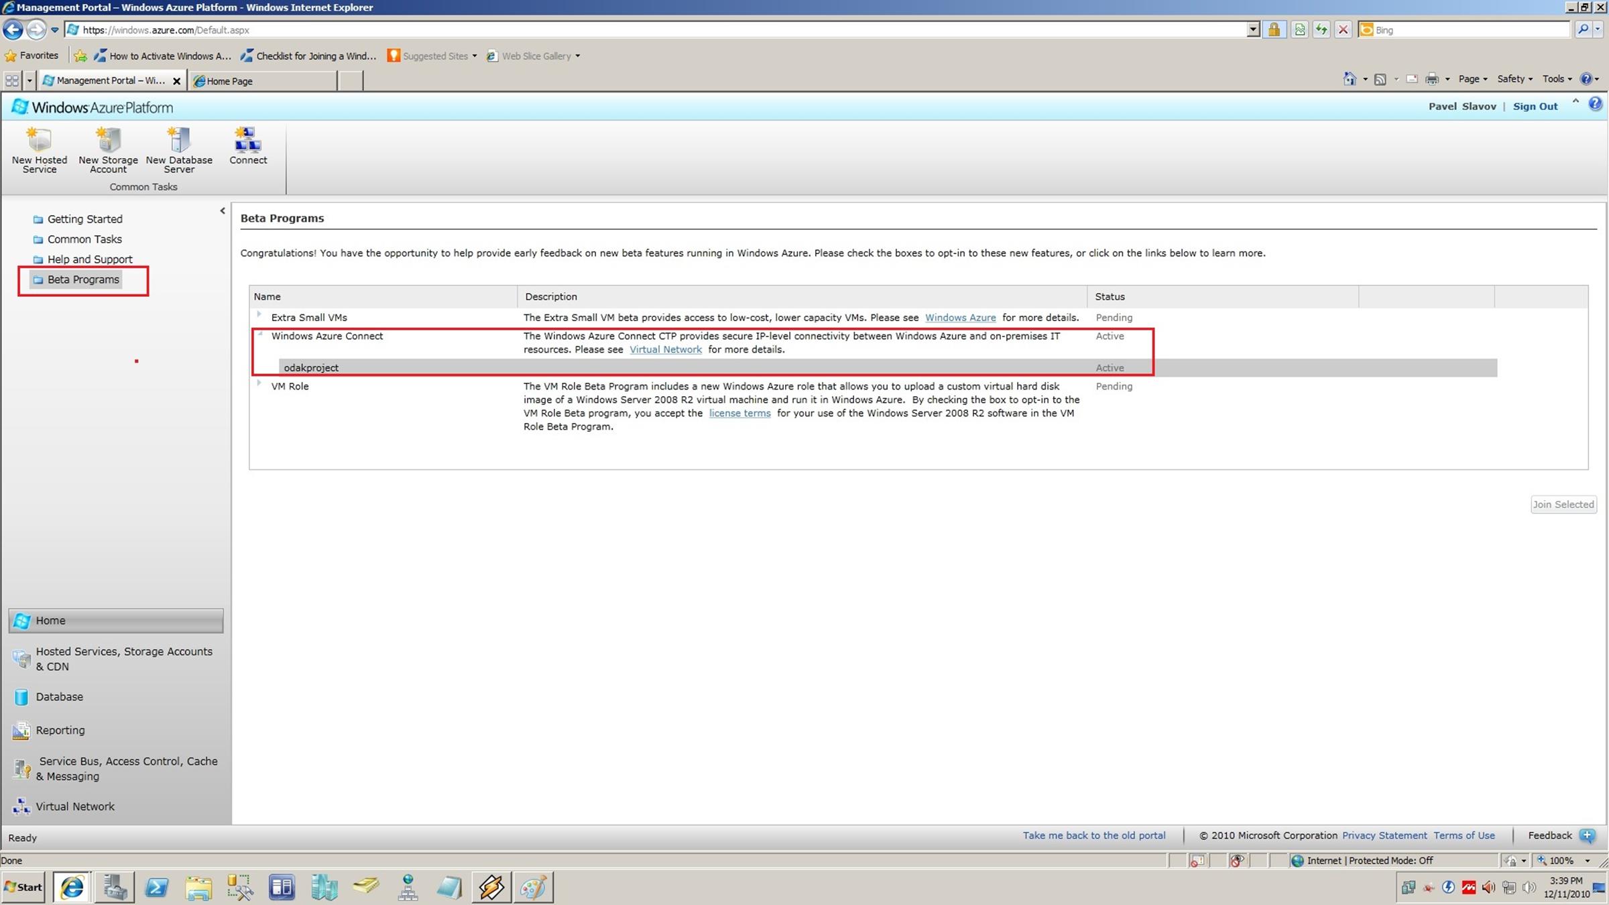Click the Virtual Network hyperlink in description

click(x=665, y=349)
